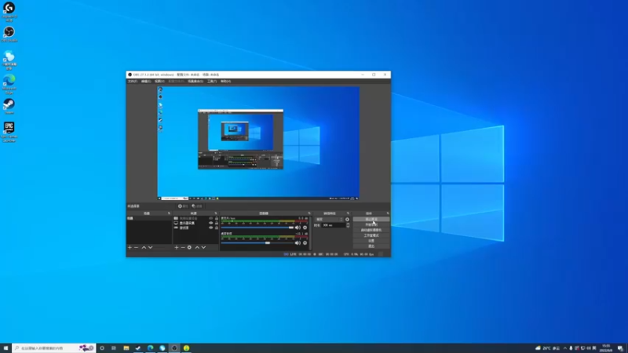This screenshot has height=353, width=628.
Task: Open the Epic Games Launcher desktop shortcut
Action: 9,132
